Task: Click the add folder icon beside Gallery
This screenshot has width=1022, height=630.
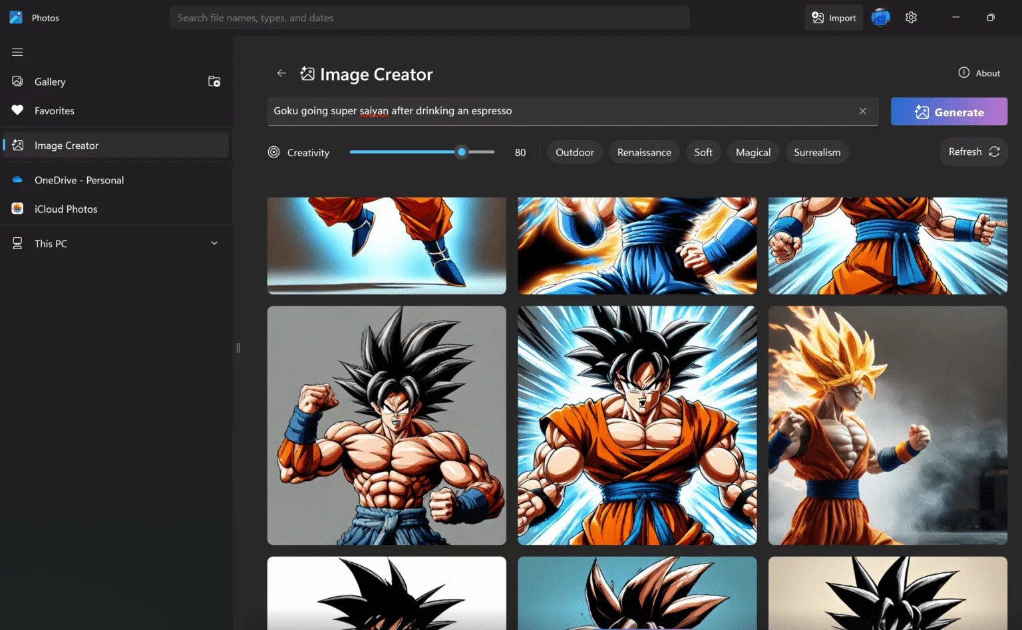Action: click(x=214, y=82)
